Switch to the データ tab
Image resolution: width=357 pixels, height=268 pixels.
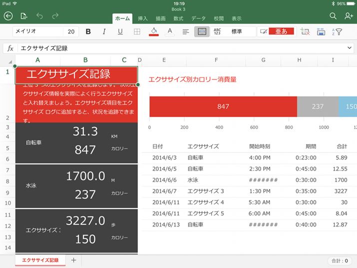coord(198,18)
